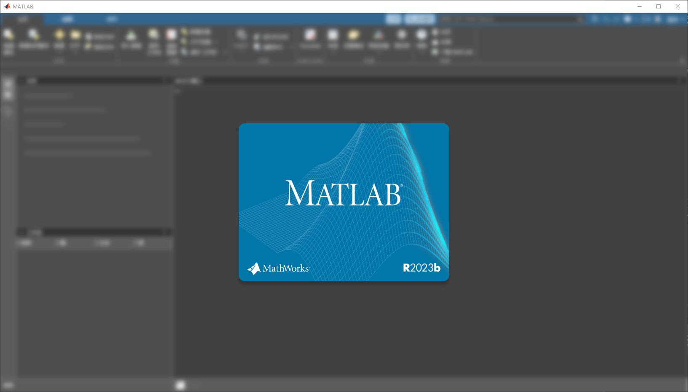Click the MATLAB R2023b splash screen image

point(344,202)
